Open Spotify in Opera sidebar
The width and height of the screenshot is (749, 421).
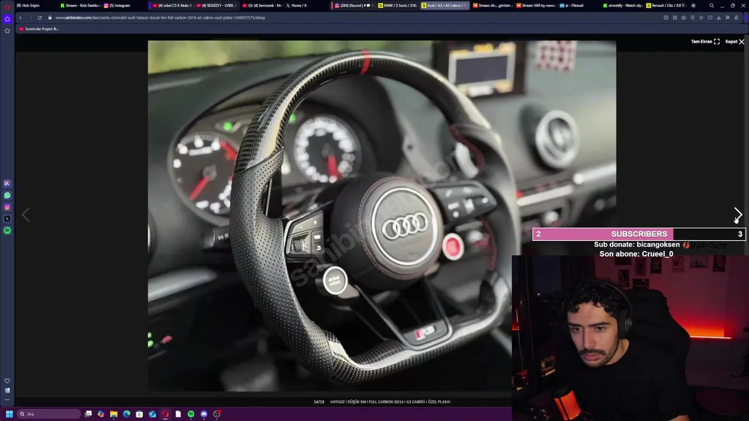click(7, 230)
